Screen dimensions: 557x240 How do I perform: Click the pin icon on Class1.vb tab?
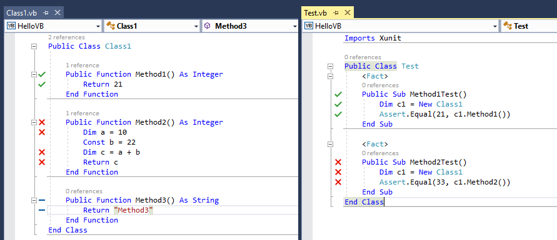(x=46, y=13)
